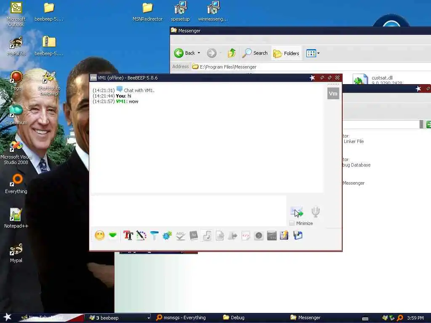Select the Notepad++ desktop shortcut
Image resolution: width=431 pixels, height=323 pixels.
[16, 218]
